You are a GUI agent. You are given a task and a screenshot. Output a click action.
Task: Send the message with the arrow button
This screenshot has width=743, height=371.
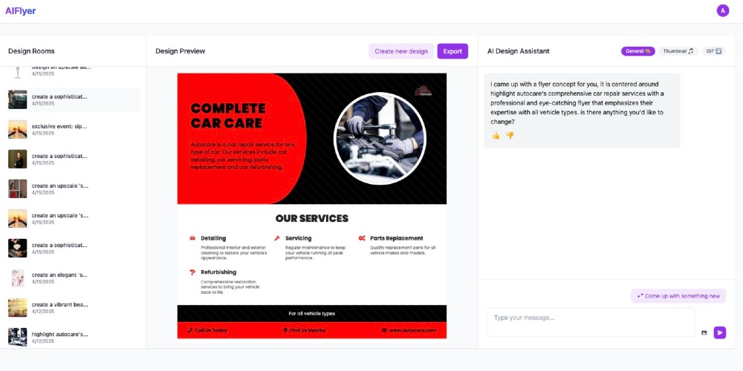[720, 332]
